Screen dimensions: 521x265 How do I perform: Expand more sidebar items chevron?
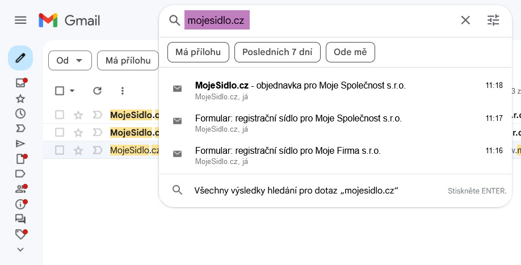coord(20,249)
